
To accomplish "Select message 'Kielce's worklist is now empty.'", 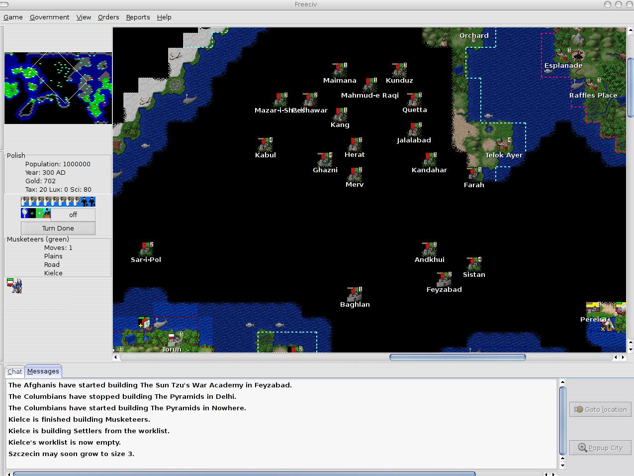I will coord(65,442).
